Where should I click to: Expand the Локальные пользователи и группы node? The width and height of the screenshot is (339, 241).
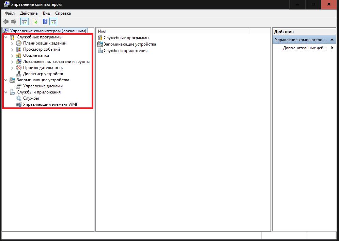coord(12,62)
